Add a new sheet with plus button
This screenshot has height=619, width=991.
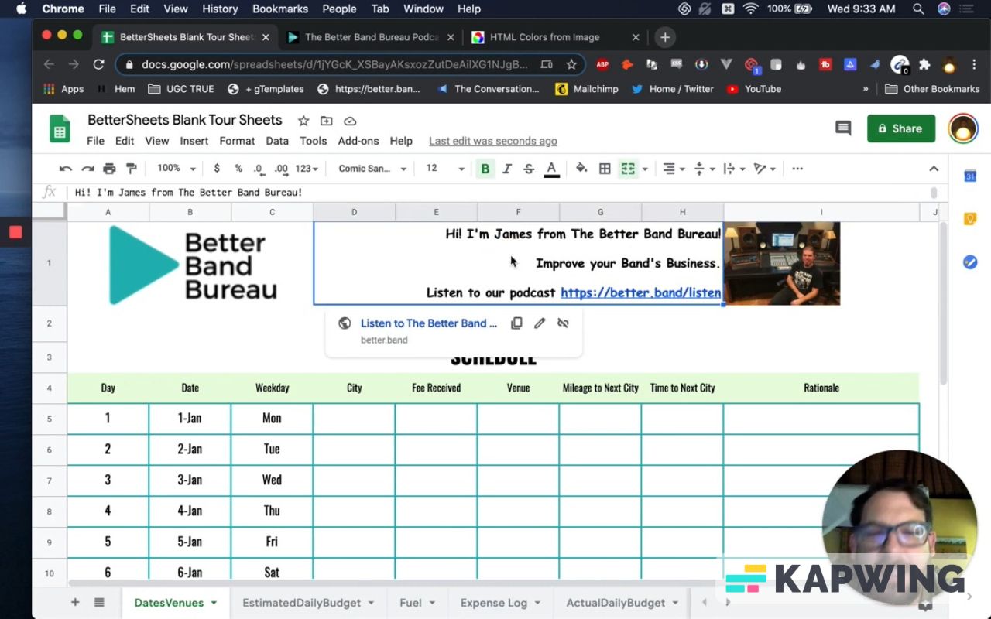[75, 602]
